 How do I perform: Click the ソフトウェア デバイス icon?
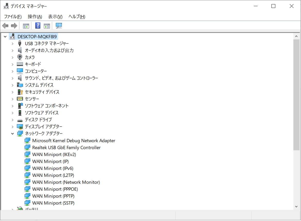point(20,113)
